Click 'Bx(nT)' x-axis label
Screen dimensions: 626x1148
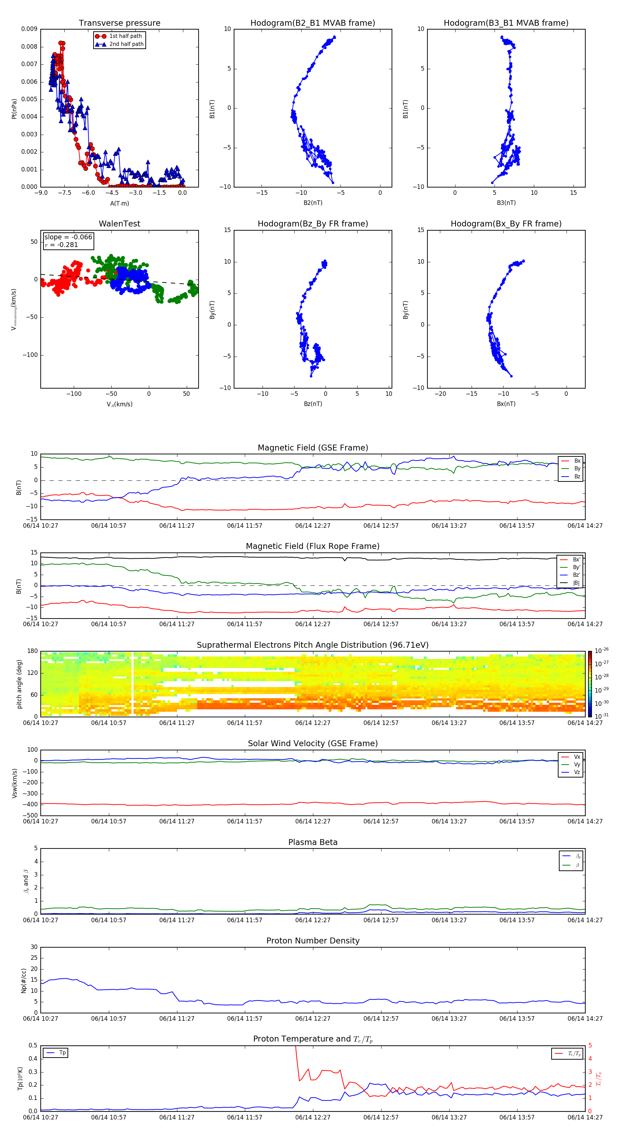[x=506, y=404]
